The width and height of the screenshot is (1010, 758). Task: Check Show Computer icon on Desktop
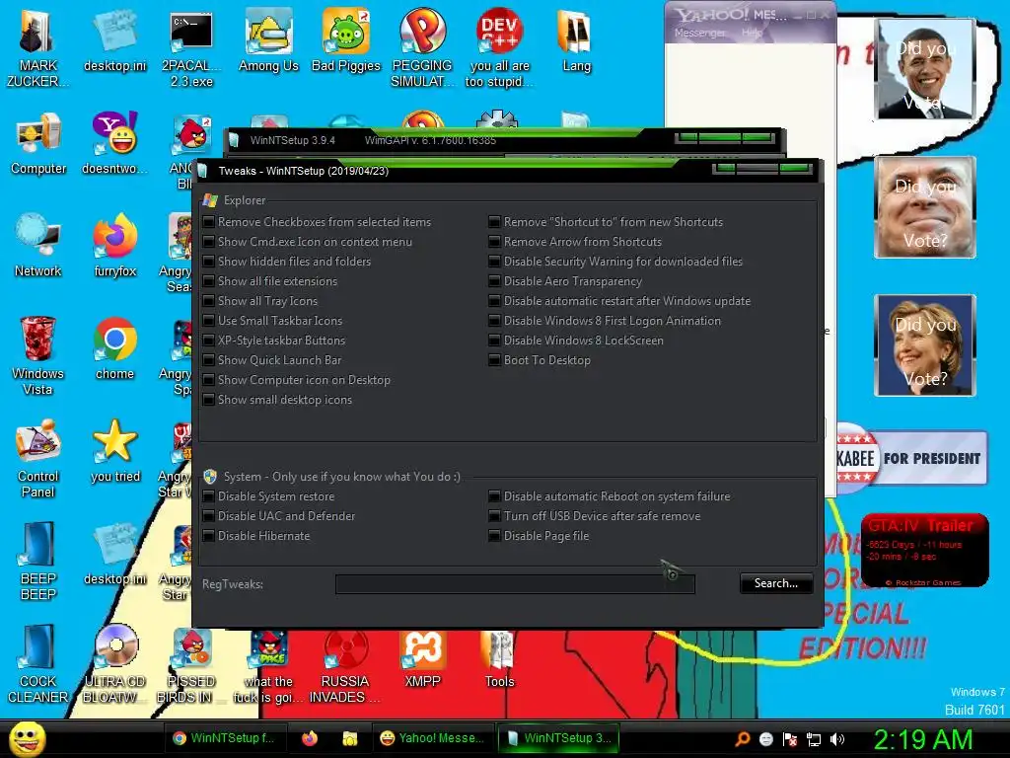point(209,380)
